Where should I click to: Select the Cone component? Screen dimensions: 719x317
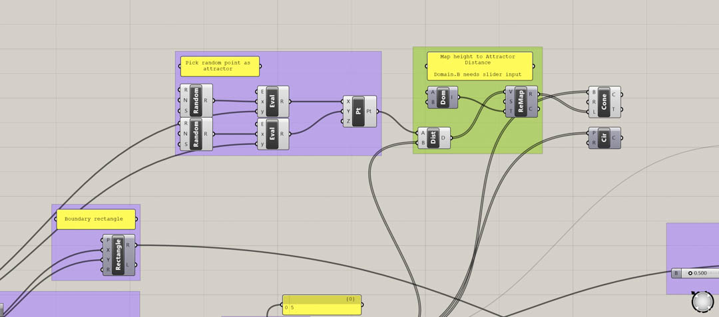tap(604, 102)
